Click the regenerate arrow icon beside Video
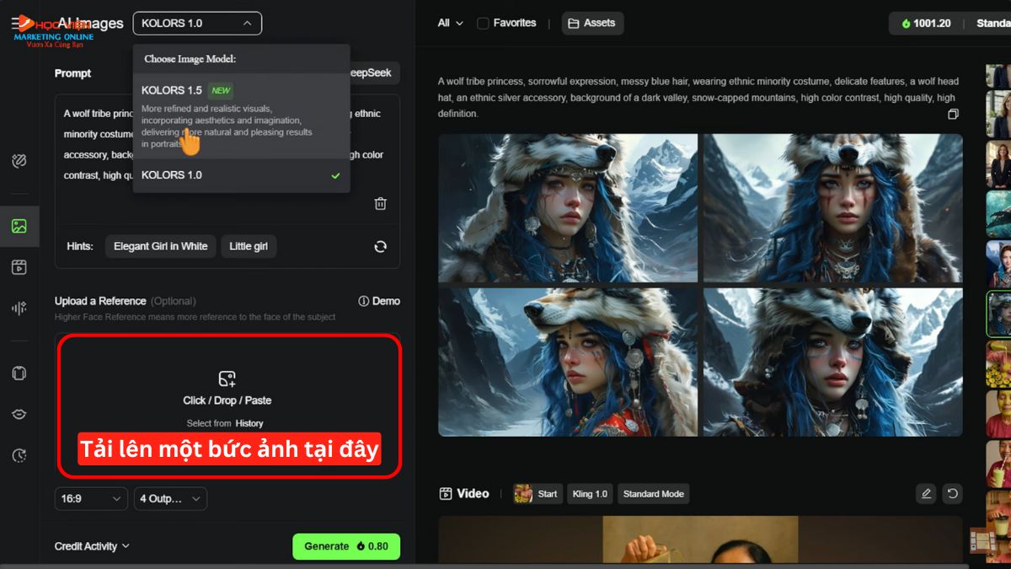The width and height of the screenshot is (1011, 569). click(953, 493)
